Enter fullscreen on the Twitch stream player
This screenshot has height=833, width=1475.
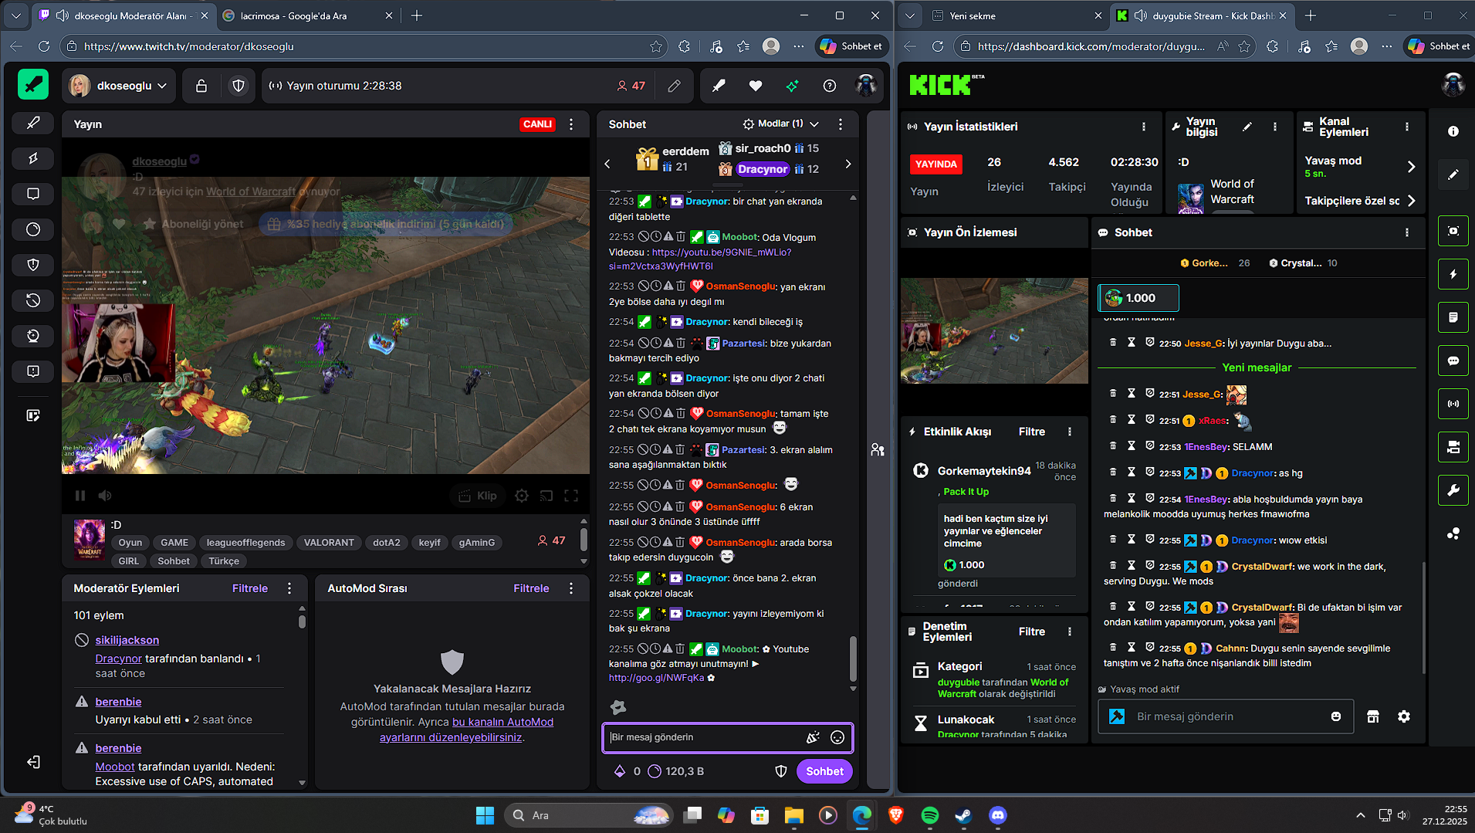(571, 496)
